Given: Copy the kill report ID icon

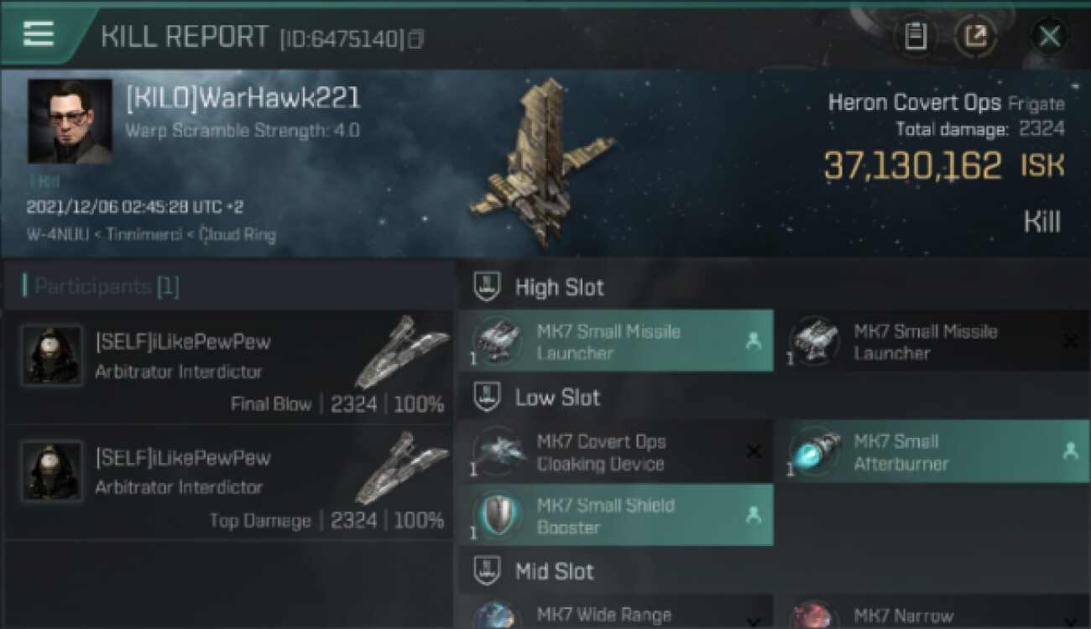Looking at the screenshot, I should [415, 39].
